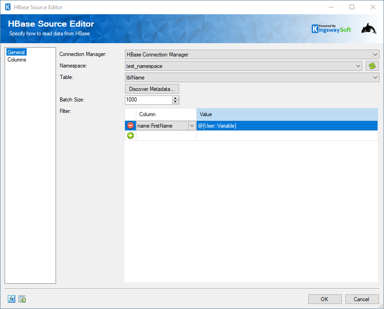The width and height of the screenshot is (384, 309).
Task: Open the filter Column dropdown
Action: [192, 125]
